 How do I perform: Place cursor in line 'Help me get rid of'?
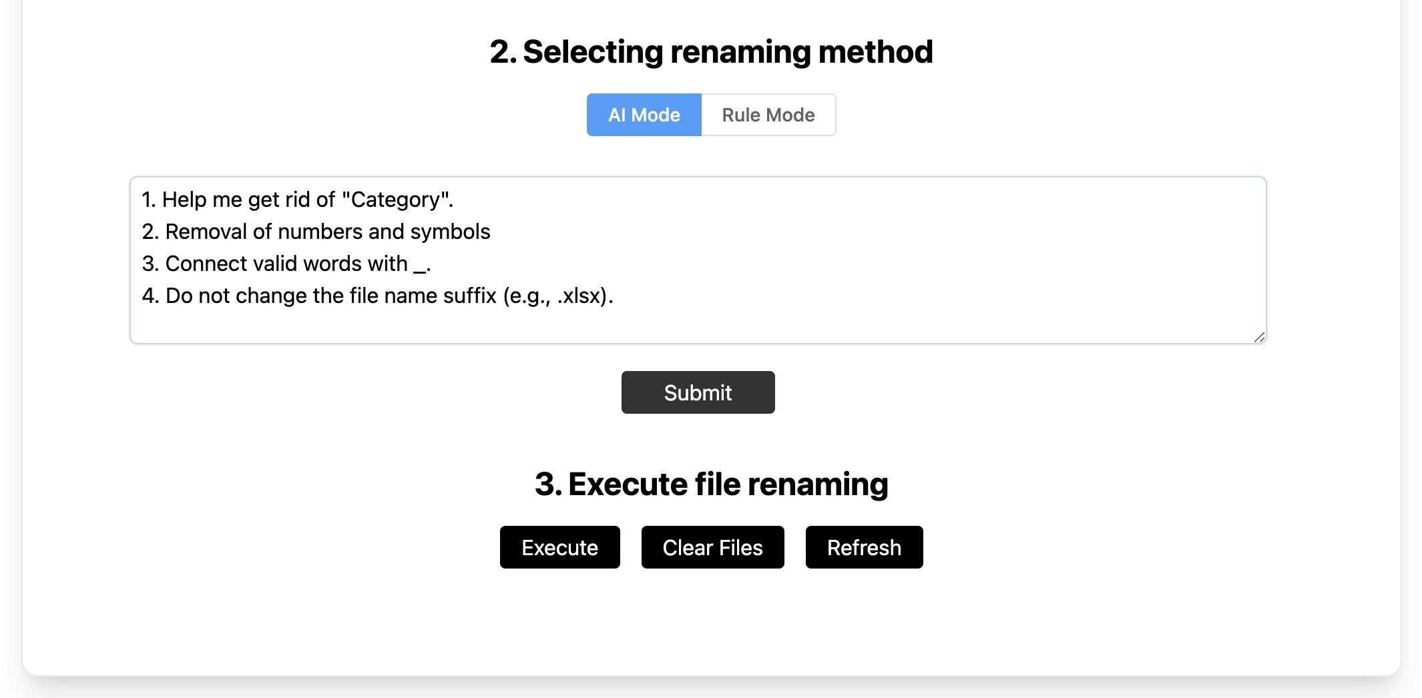298,200
